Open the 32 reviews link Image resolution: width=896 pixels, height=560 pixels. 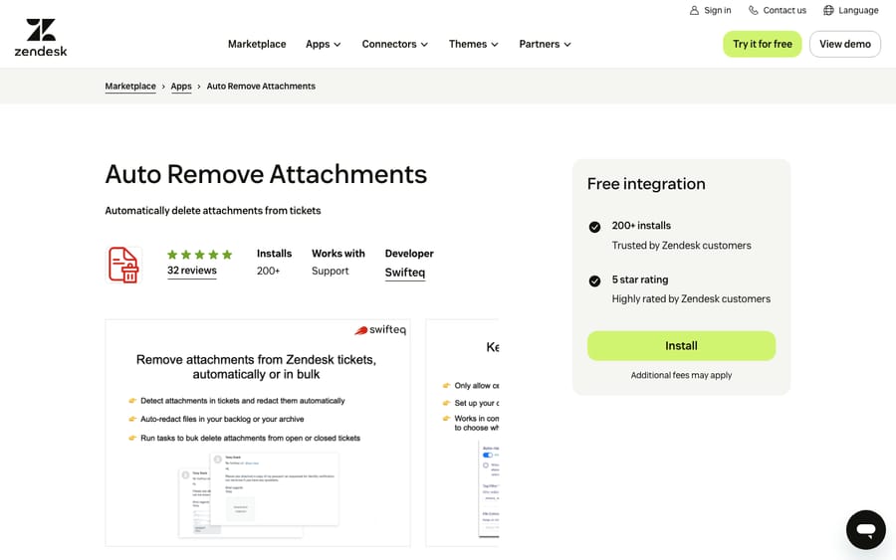pyautogui.click(x=192, y=271)
